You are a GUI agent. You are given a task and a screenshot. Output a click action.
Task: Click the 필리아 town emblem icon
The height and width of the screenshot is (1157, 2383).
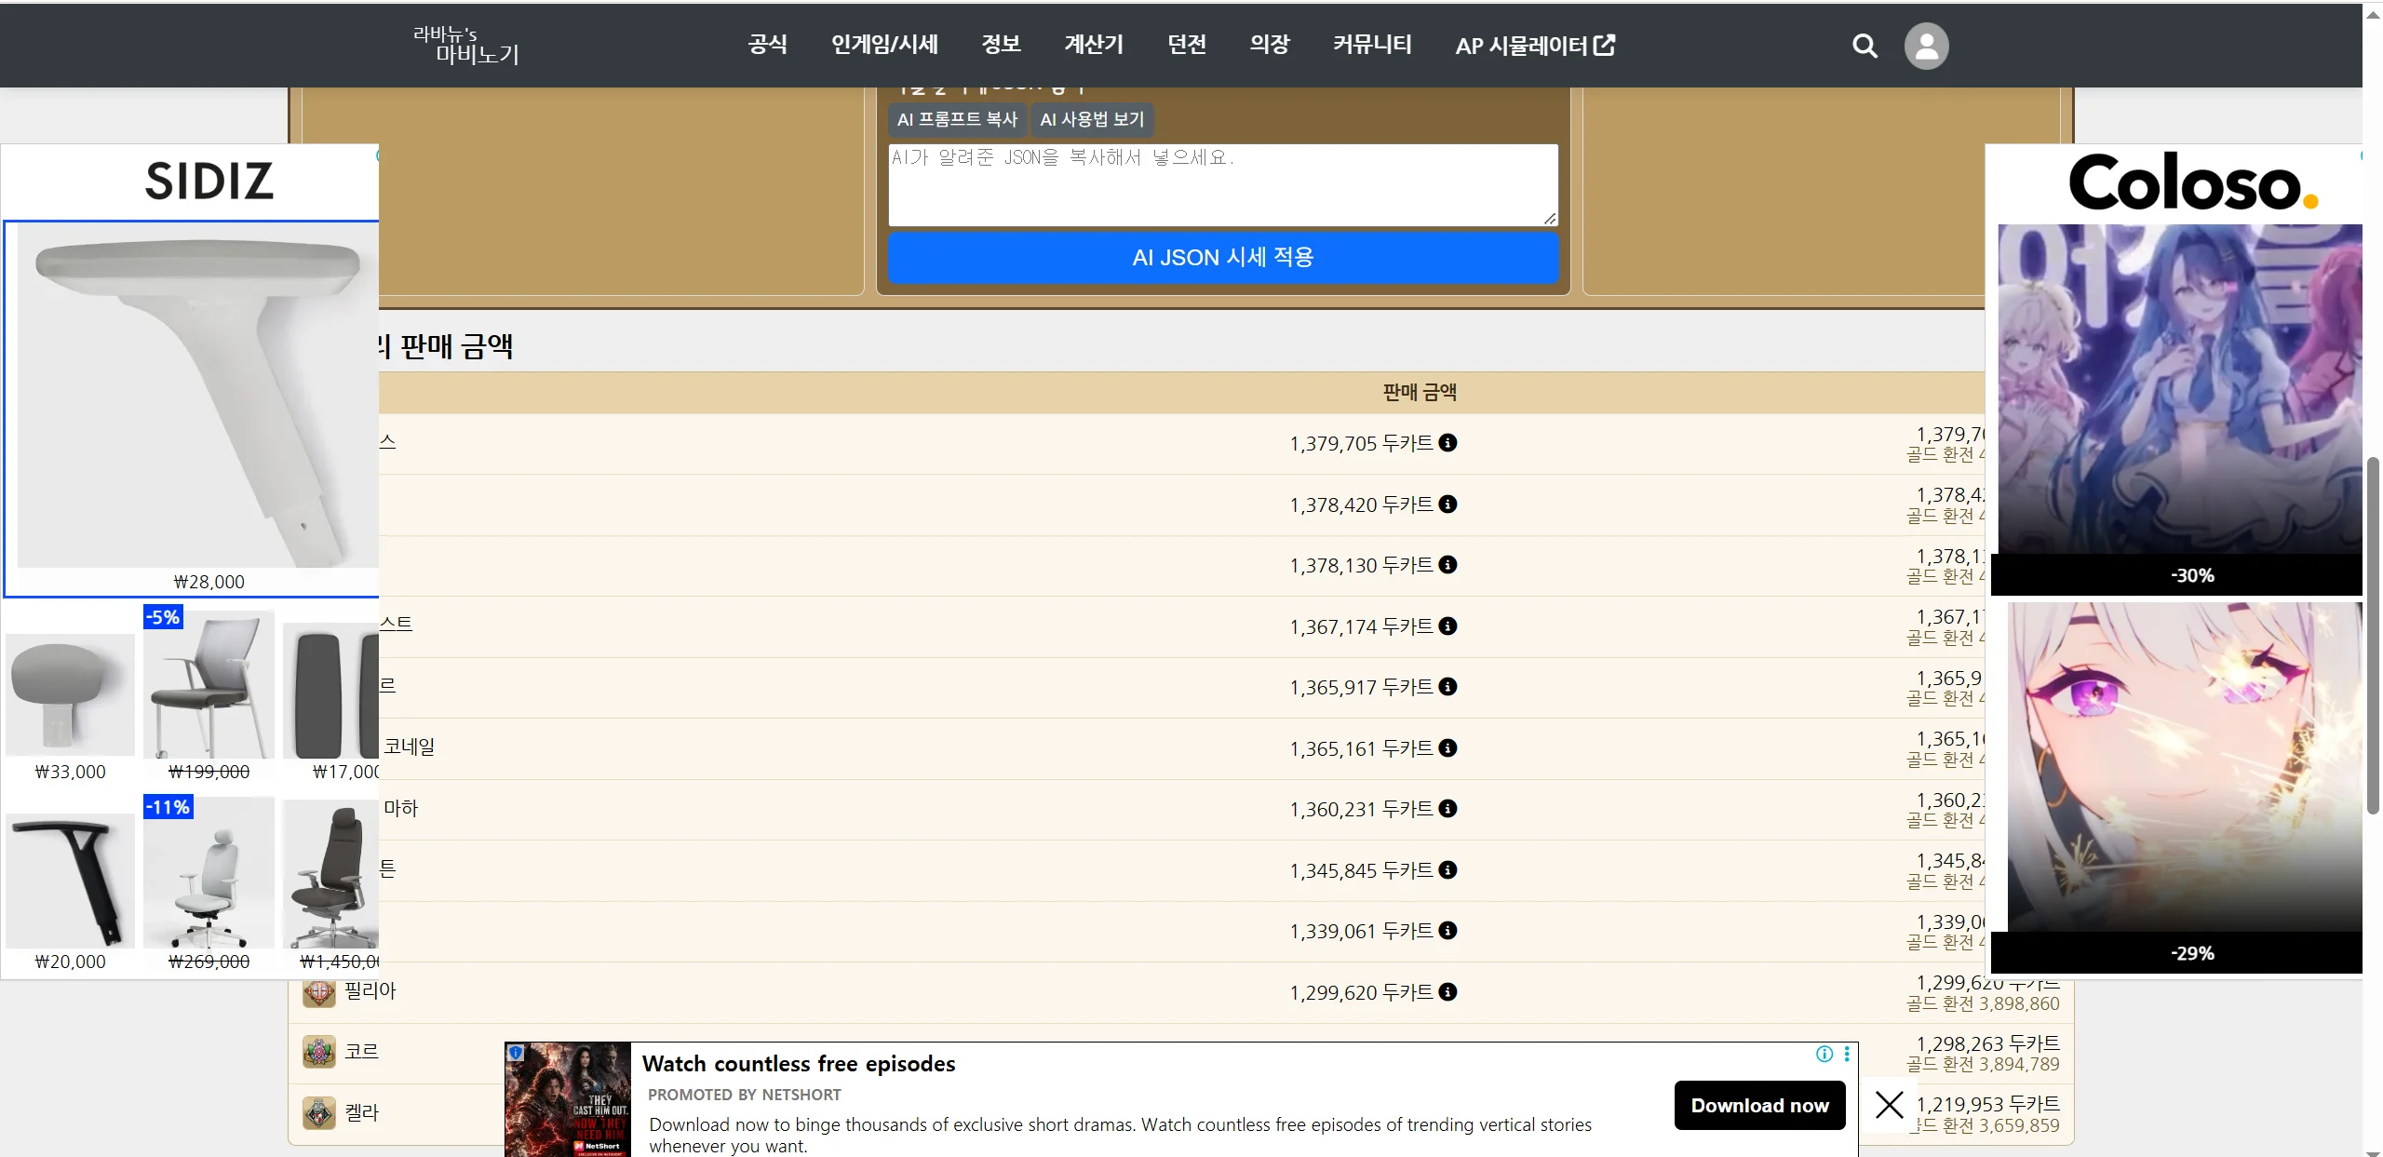[x=319, y=991]
